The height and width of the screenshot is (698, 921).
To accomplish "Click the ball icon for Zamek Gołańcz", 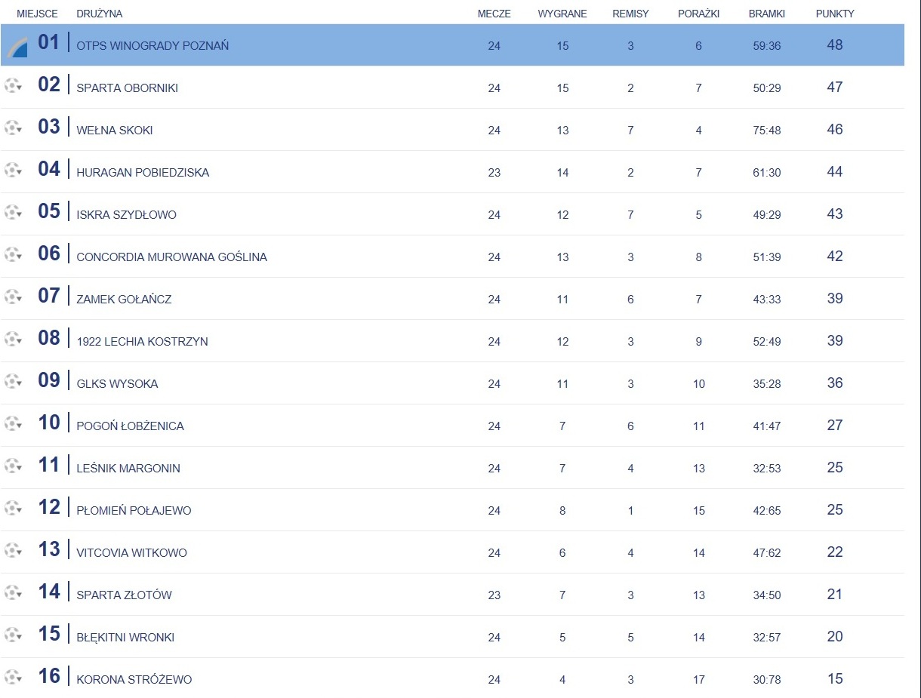I will coord(11,297).
